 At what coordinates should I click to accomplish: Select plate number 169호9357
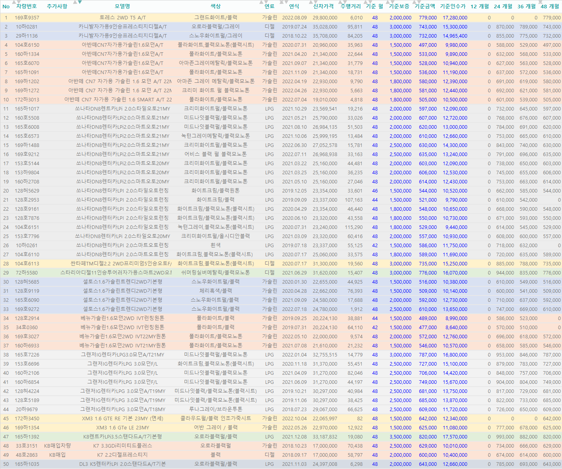27,18
